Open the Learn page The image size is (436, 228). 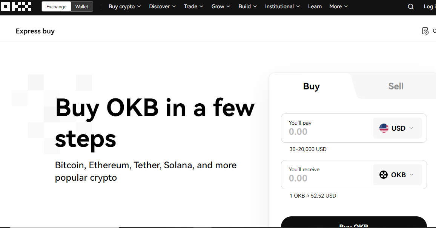point(315,6)
